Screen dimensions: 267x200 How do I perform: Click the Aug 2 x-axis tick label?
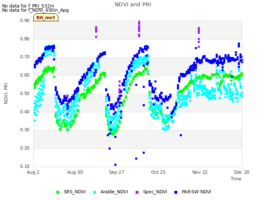33,172
